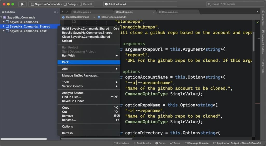Click the Solution pad horizontal scrollbar
The image size is (266, 146).
[24, 139]
